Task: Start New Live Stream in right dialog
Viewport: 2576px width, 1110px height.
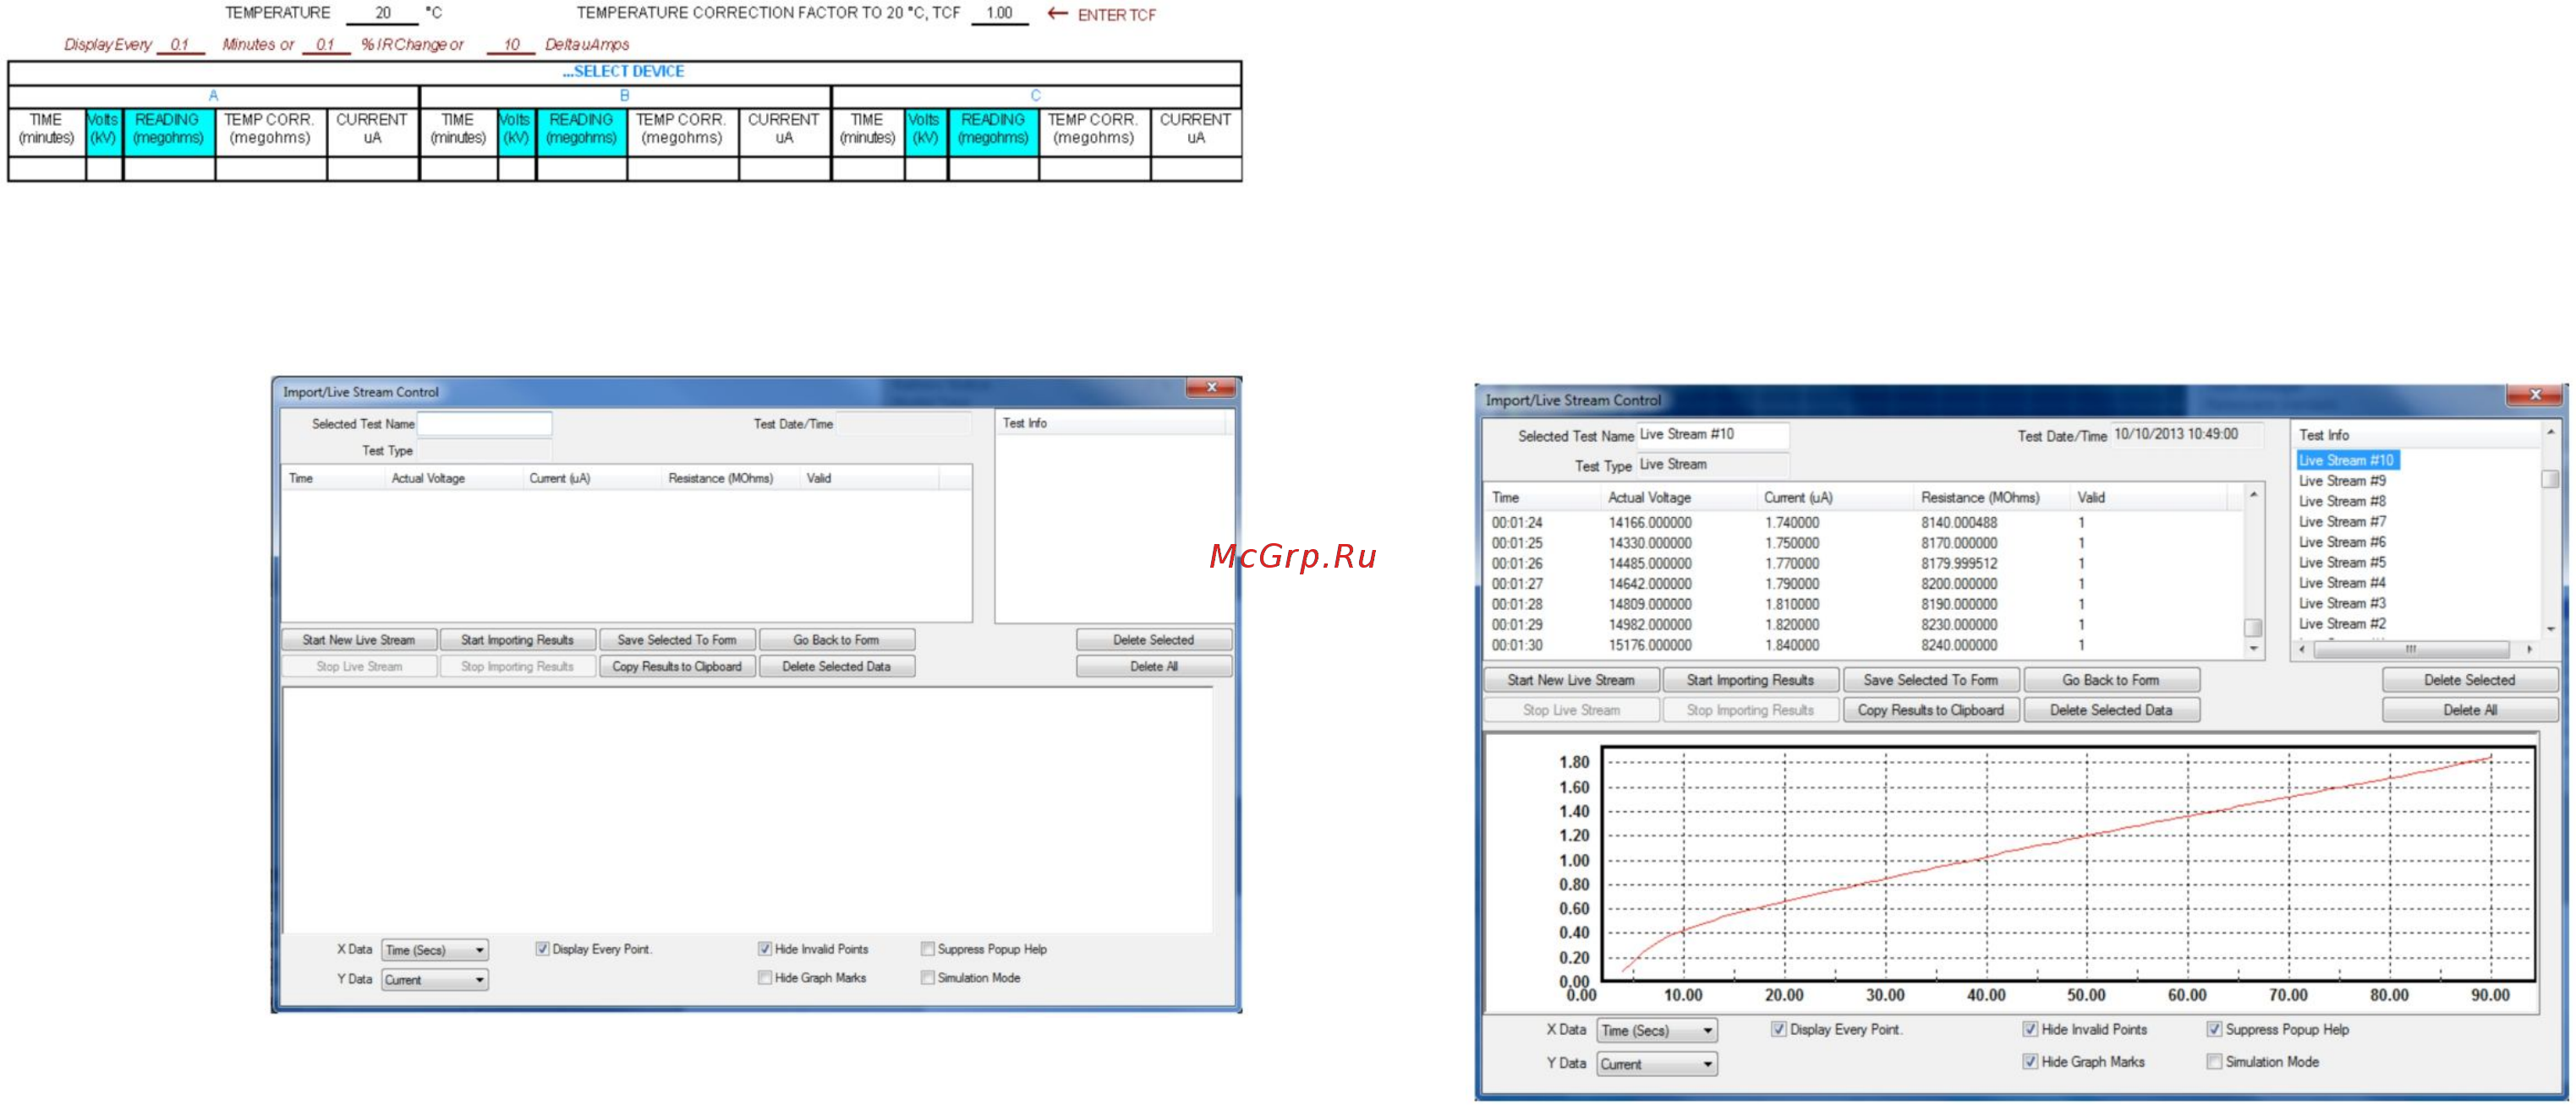Action: pos(1571,680)
